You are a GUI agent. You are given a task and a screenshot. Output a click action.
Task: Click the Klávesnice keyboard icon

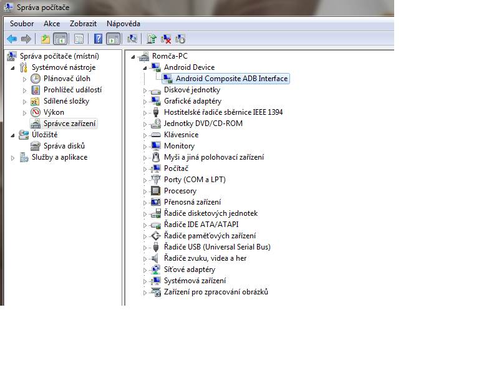coord(156,135)
